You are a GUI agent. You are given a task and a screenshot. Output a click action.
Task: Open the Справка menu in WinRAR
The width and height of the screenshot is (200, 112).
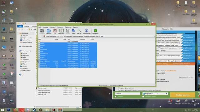(x=75, y=27)
